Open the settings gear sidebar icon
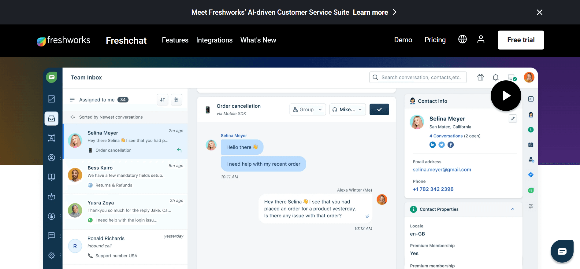Image resolution: width=580 pixels, height=269 pixels. (x=51, y=255)
